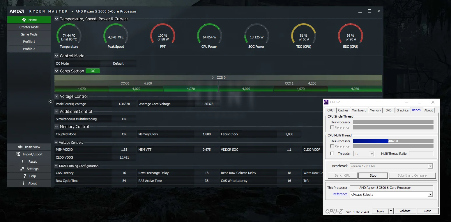This screenshot has width=451, height=222.
Task: Click the Temperature gauge
Action: [x=69, y=36]
